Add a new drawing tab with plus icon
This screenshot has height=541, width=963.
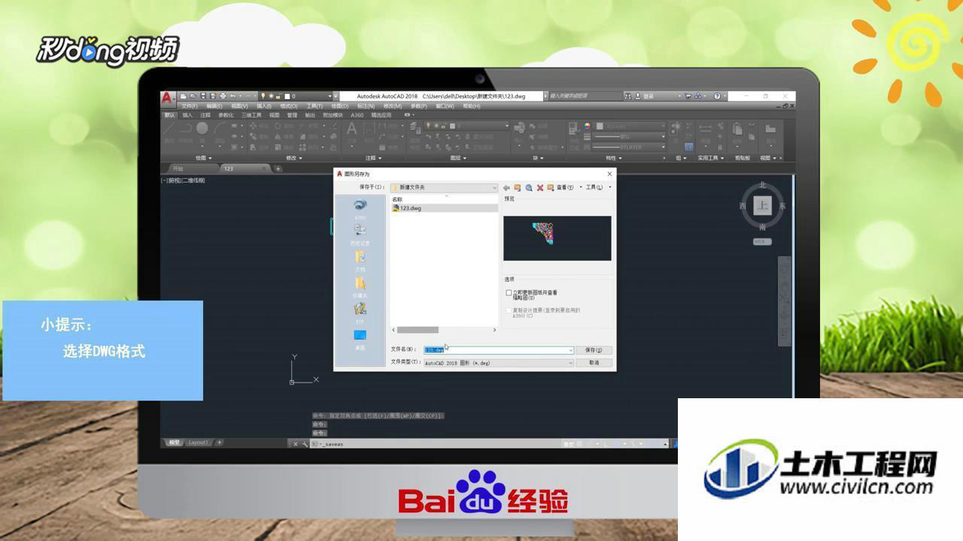click(278, 168)
